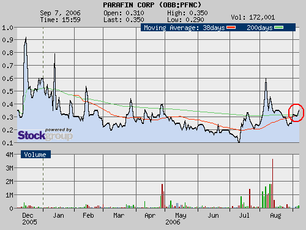This screenshot has height=230, width=306.
Task: Click the 'Vol: 172,001' readout
Action: (253, 17)
